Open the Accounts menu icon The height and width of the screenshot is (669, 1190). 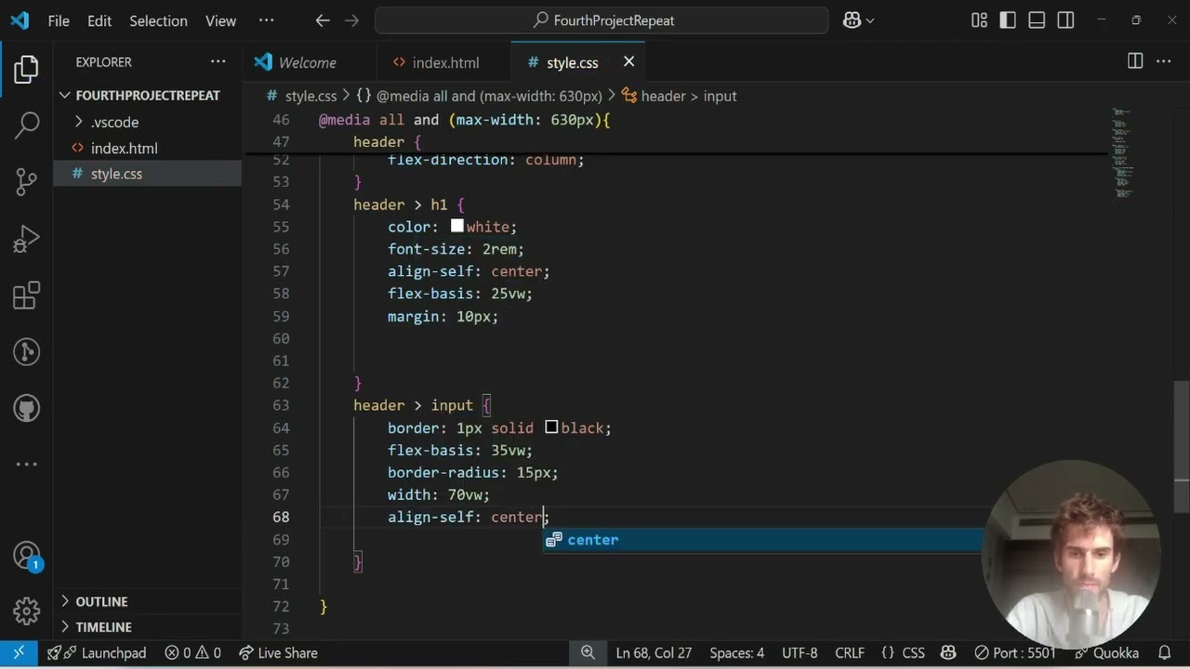tap(27, 556)
